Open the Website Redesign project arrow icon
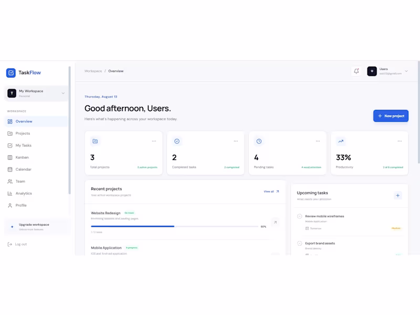This screenshot has height=315, width=420. click(275, 222)
